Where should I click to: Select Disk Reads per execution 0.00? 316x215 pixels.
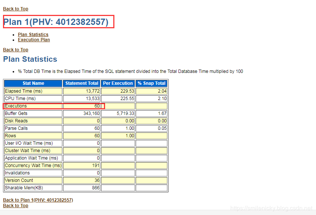pos(130,121)
